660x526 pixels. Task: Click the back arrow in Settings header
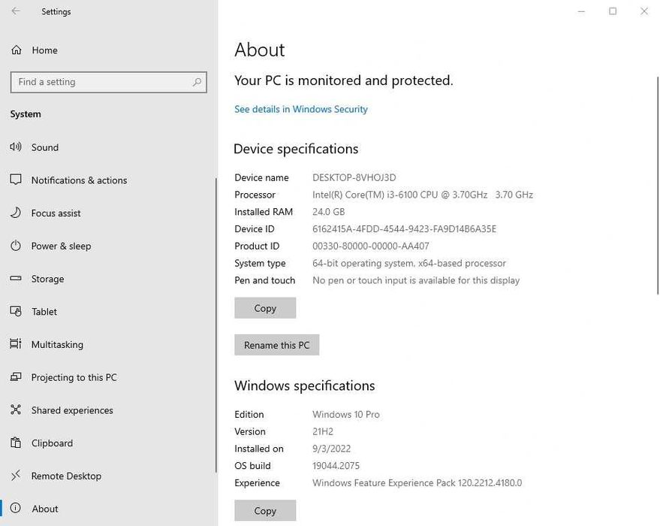(16, 11)
